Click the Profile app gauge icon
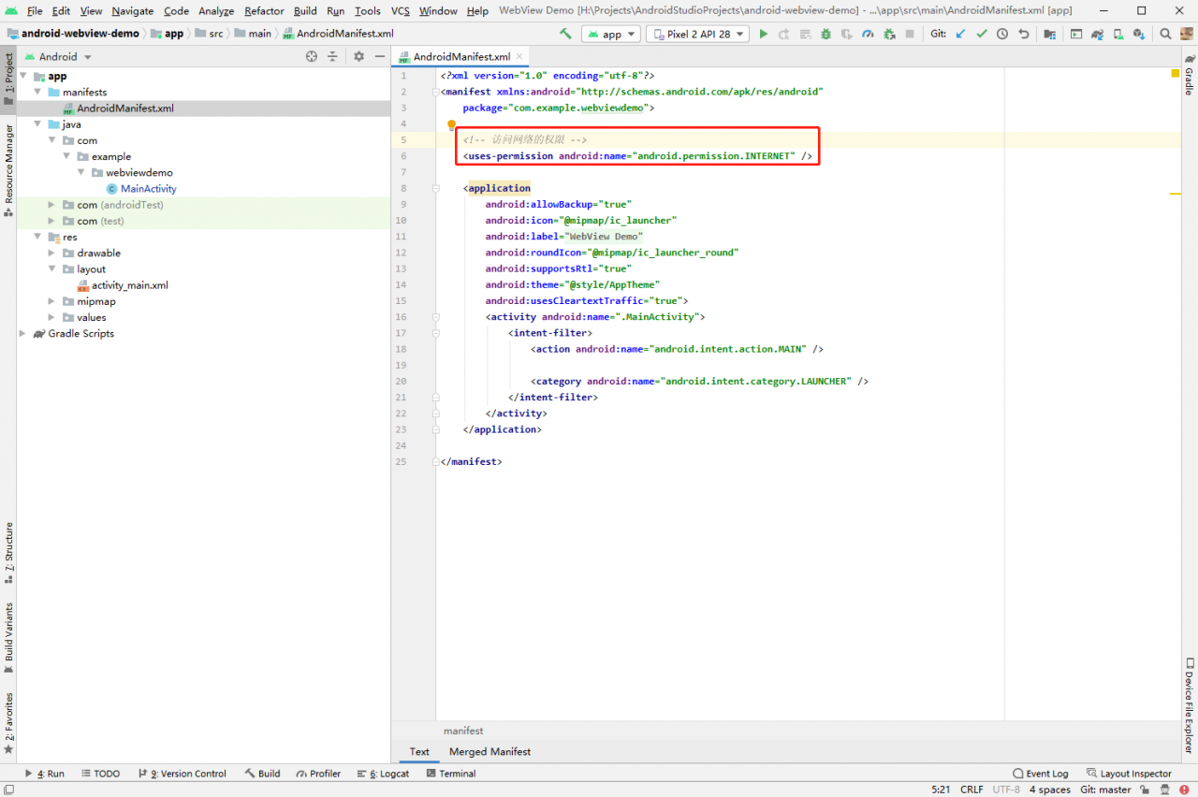This screenshot has width=1198, height=797. 868,34
